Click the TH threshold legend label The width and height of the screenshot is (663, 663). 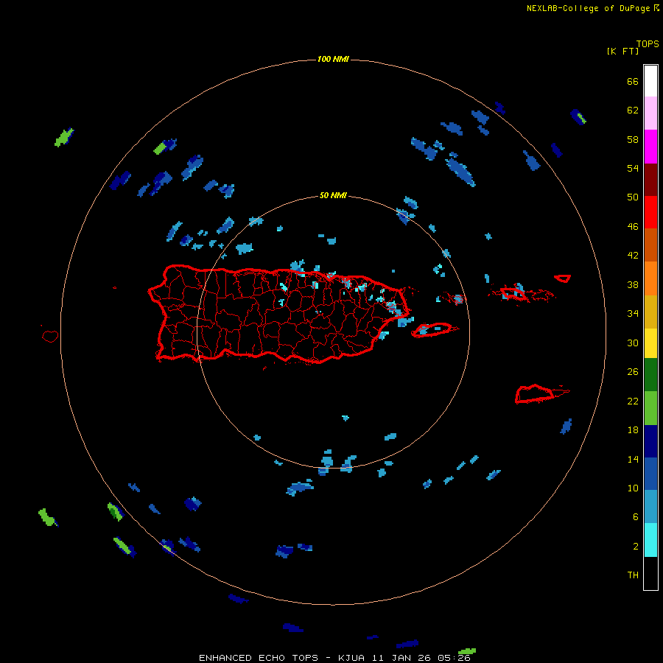point(633,575)
